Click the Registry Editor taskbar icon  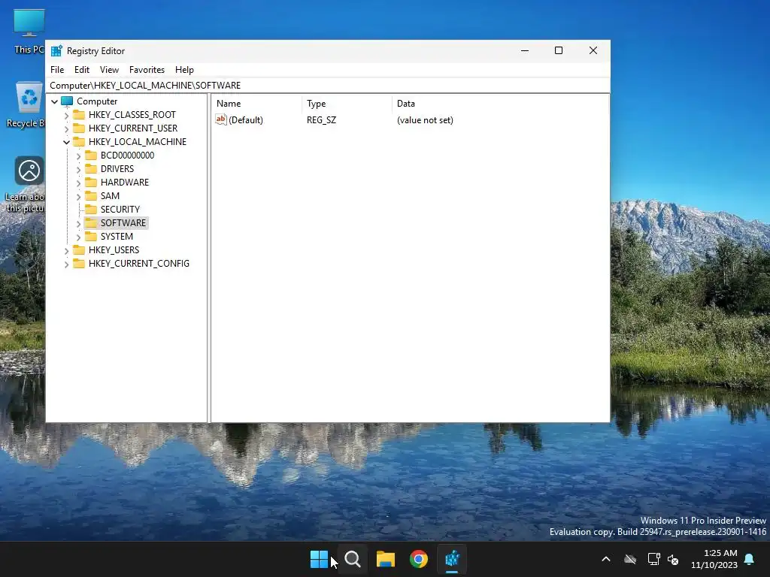click(x=452, y=559)
